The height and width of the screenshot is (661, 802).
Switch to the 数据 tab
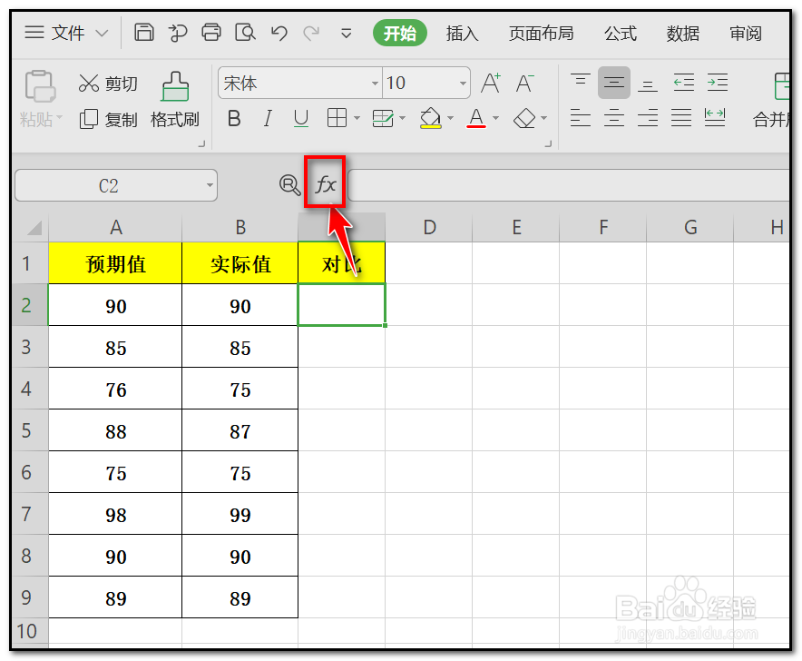point(683,34)
